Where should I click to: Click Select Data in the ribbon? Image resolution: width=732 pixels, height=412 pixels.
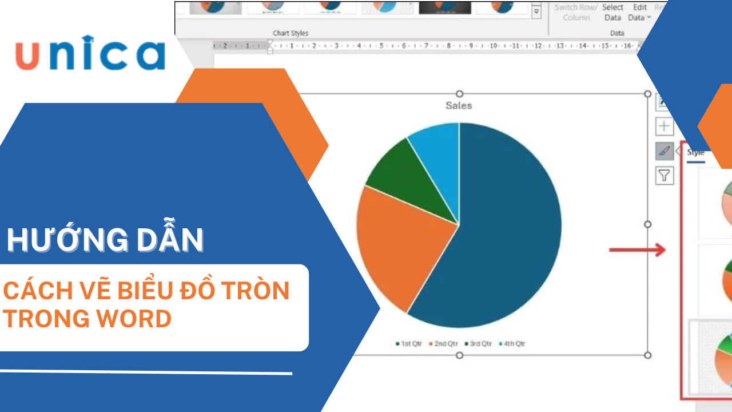coord(612,12)
